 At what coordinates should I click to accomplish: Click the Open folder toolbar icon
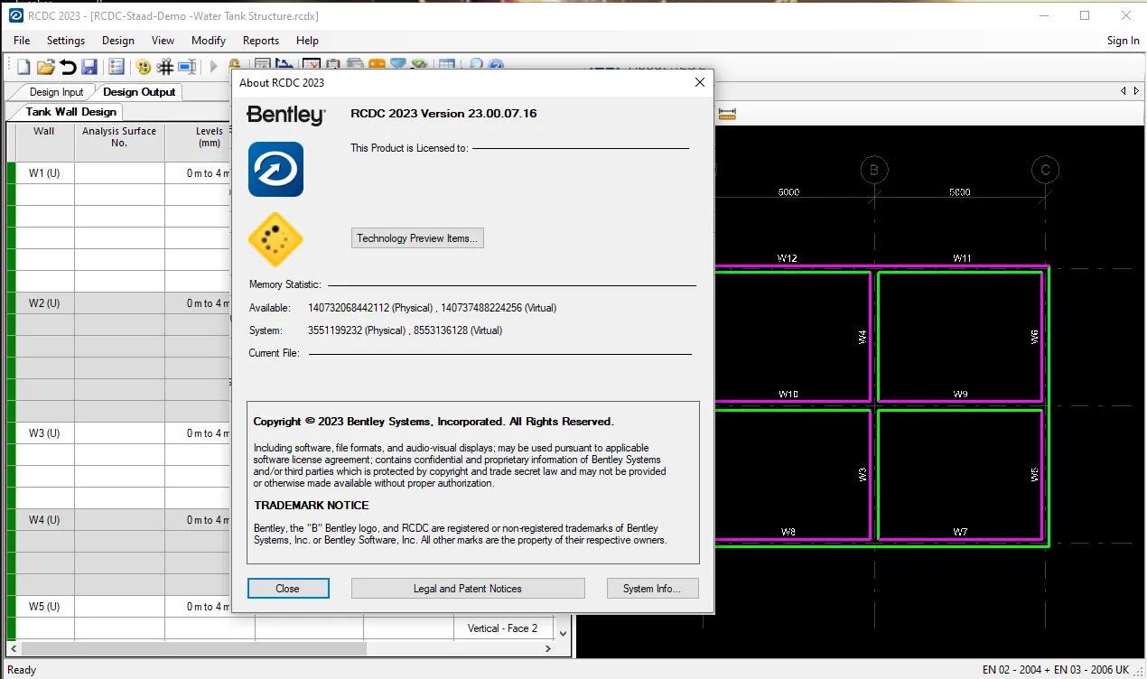coord(45,67)
